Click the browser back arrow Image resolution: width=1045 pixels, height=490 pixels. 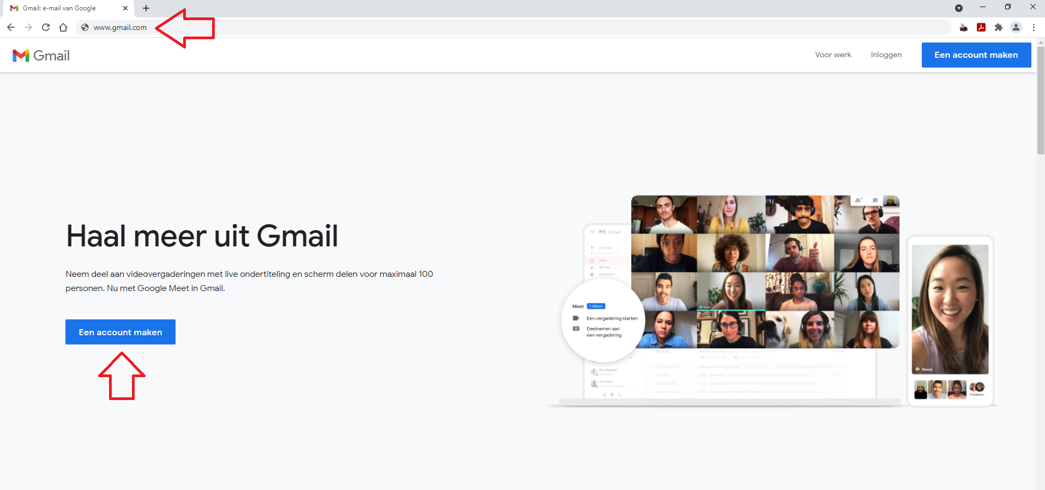click(x=11, y=27)
